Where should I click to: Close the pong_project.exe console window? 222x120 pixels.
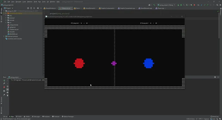coord(182,17)
